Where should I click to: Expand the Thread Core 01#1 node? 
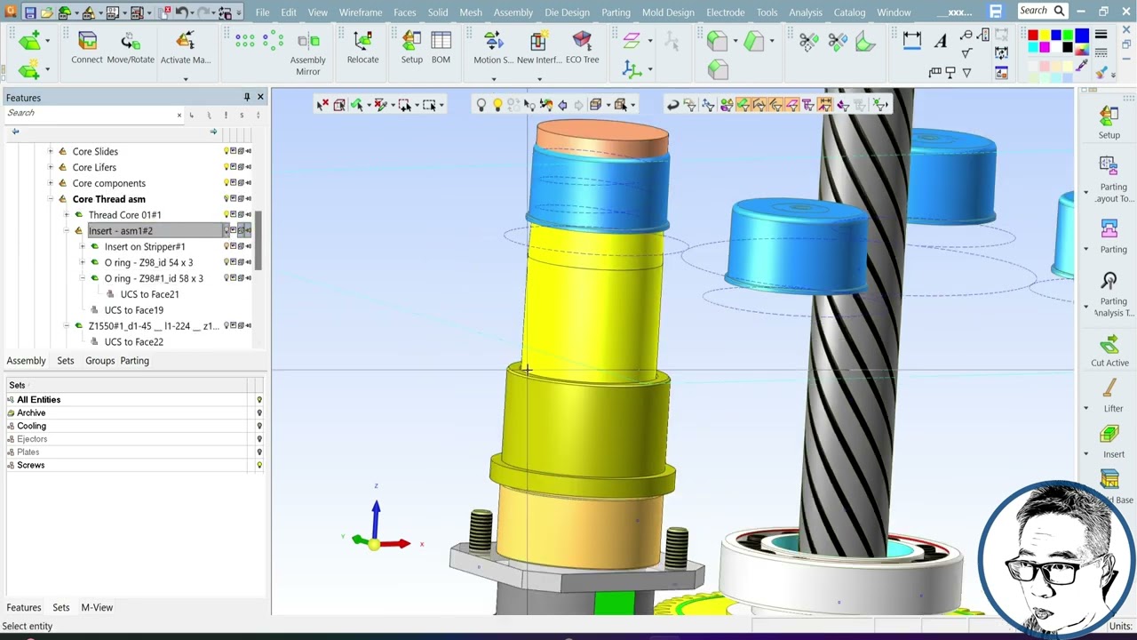66,215
